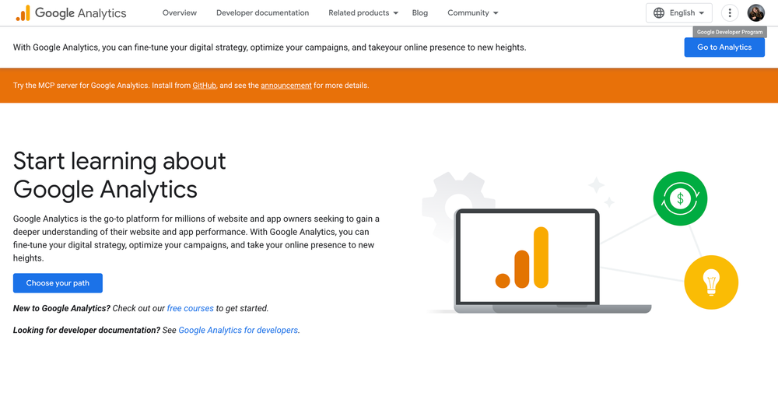778x403 pixels.
Task: Click the Google Developer Program tooltip
Action: (730, 32)
